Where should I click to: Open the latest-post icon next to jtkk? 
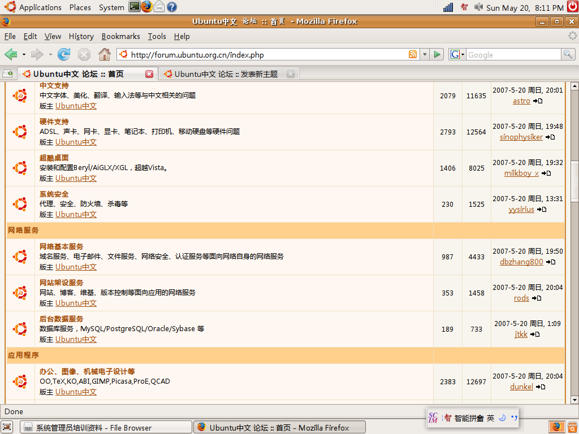coord(535,334)
